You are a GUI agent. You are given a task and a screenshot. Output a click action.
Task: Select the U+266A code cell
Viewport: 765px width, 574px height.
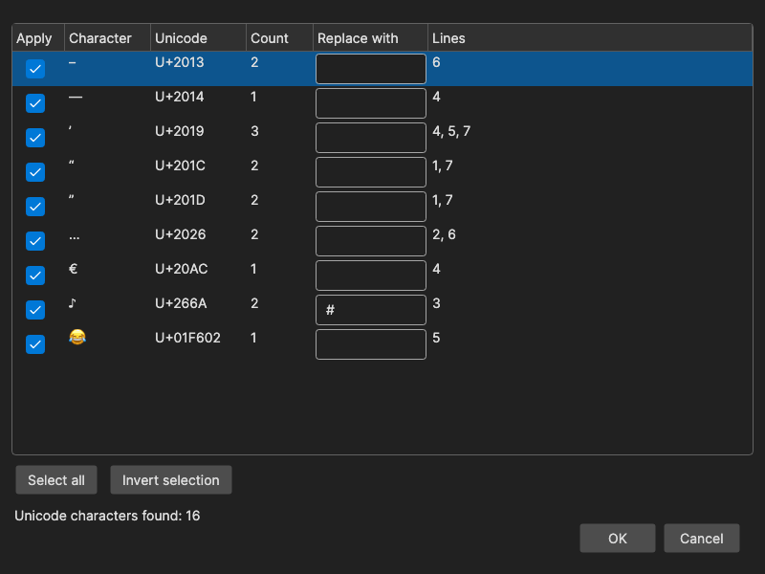[181, 303]
